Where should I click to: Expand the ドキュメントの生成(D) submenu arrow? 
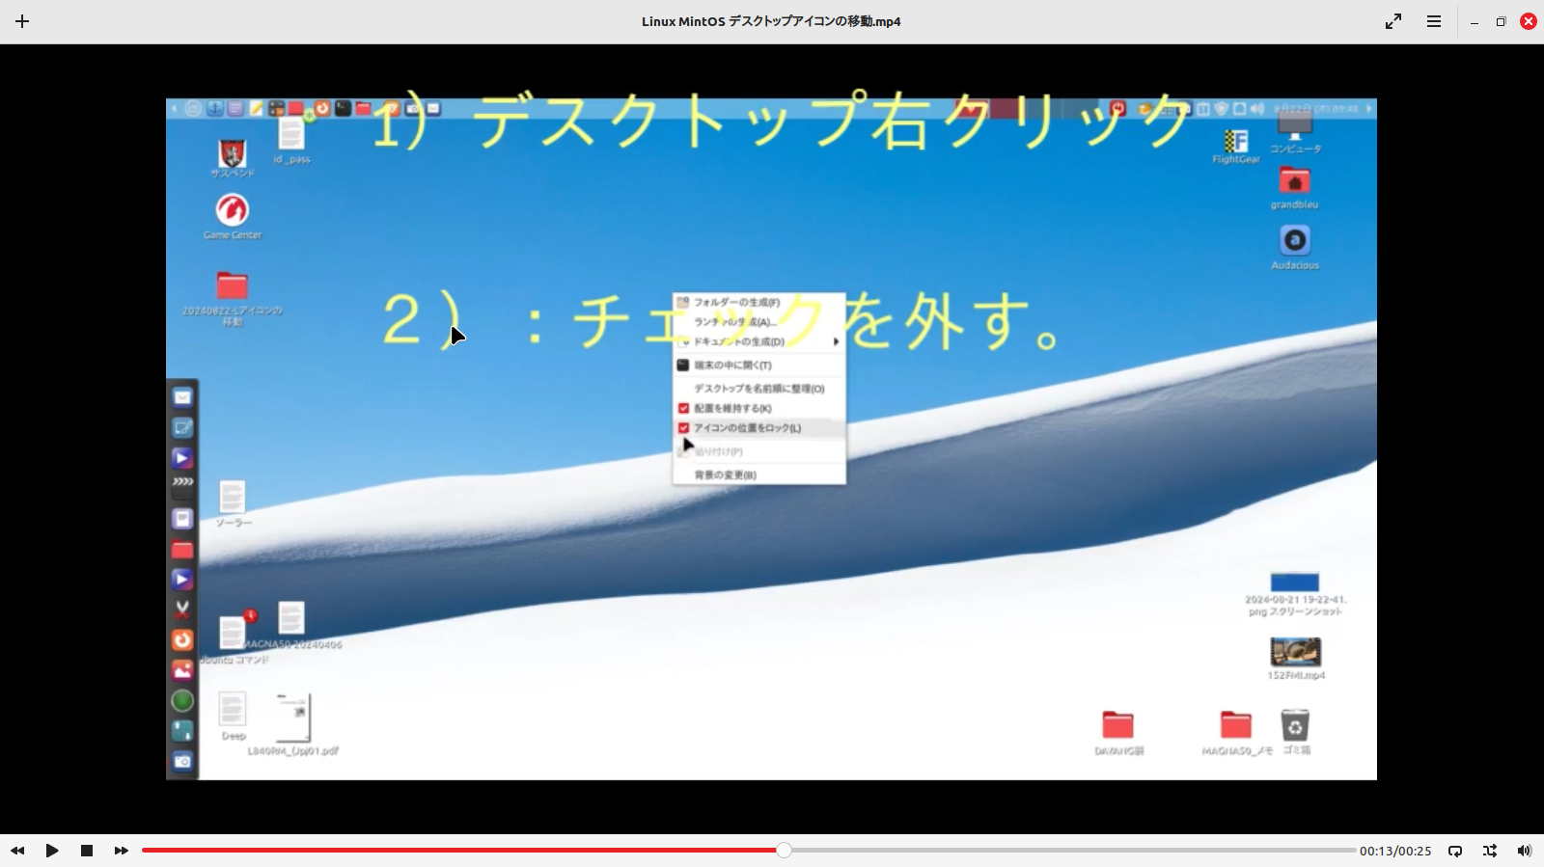836,341
